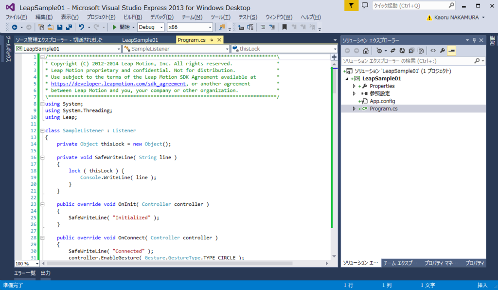
Task: Toggle a bookmark with the bookmark icon
Action: click(x=284, y=27)
